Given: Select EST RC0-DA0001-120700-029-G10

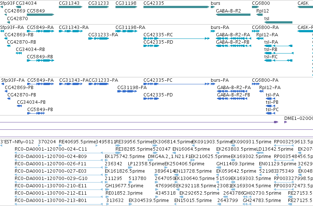Looking at the screenshot, I should 58,182.
